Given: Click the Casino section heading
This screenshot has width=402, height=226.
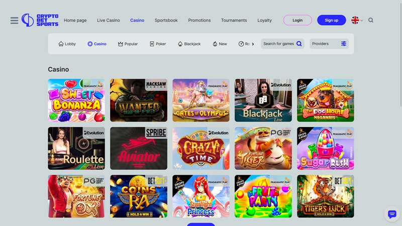Looking at the screenshot, I should click(x=58, y=69).
